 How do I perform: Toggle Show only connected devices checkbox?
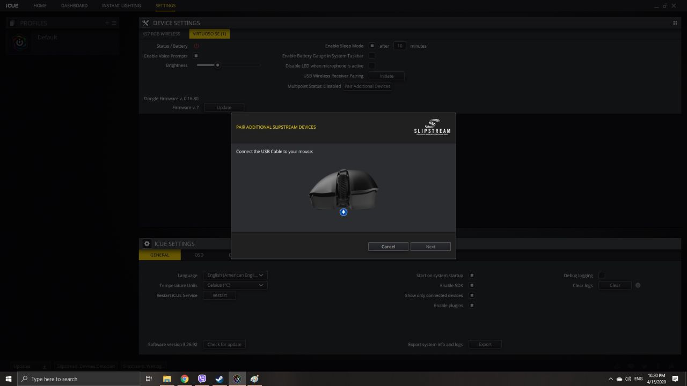tap(472, 295)
